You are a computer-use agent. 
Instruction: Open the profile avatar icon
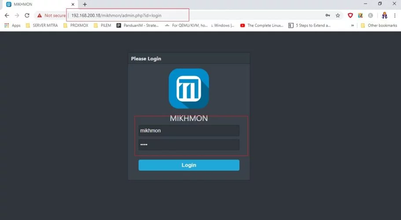[384, 15]
